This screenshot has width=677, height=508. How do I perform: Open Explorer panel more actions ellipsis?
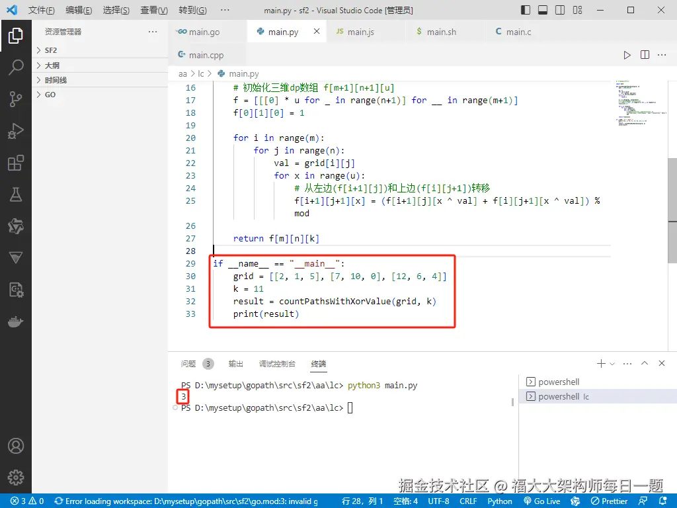tap(153, 32)
